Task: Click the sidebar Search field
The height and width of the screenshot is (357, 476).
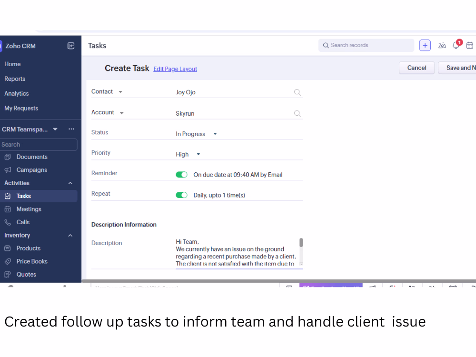Action: click(39, 145)
